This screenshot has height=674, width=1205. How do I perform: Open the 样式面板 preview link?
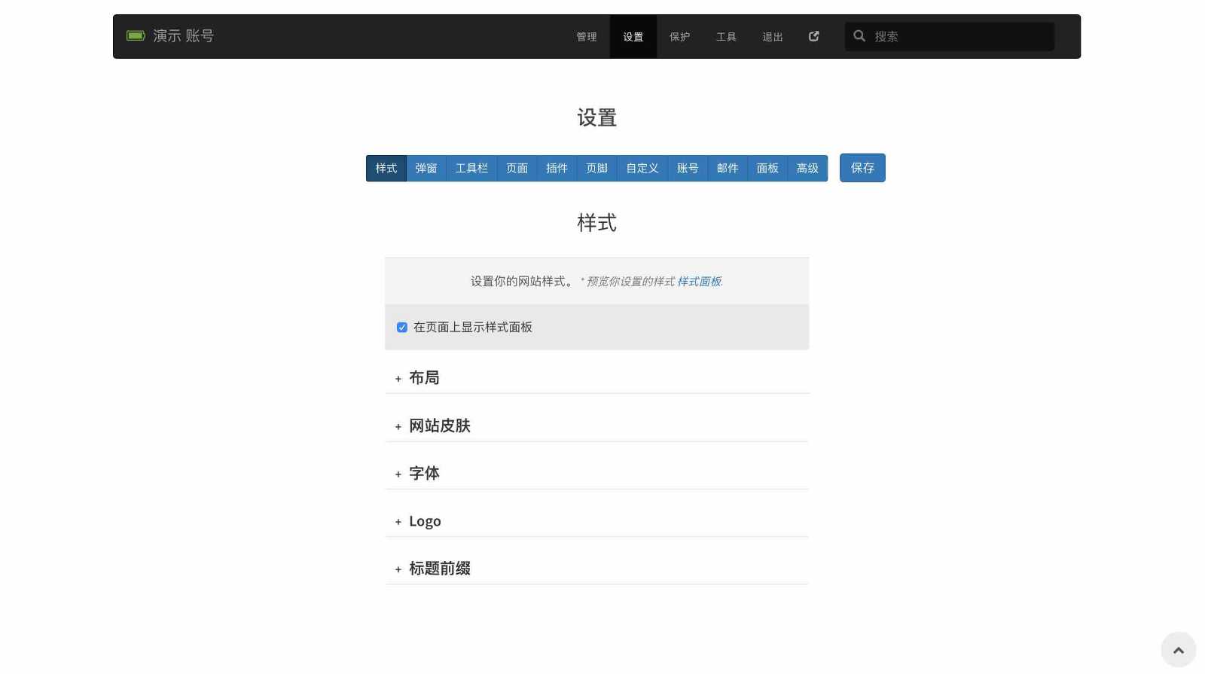(699, 282)
